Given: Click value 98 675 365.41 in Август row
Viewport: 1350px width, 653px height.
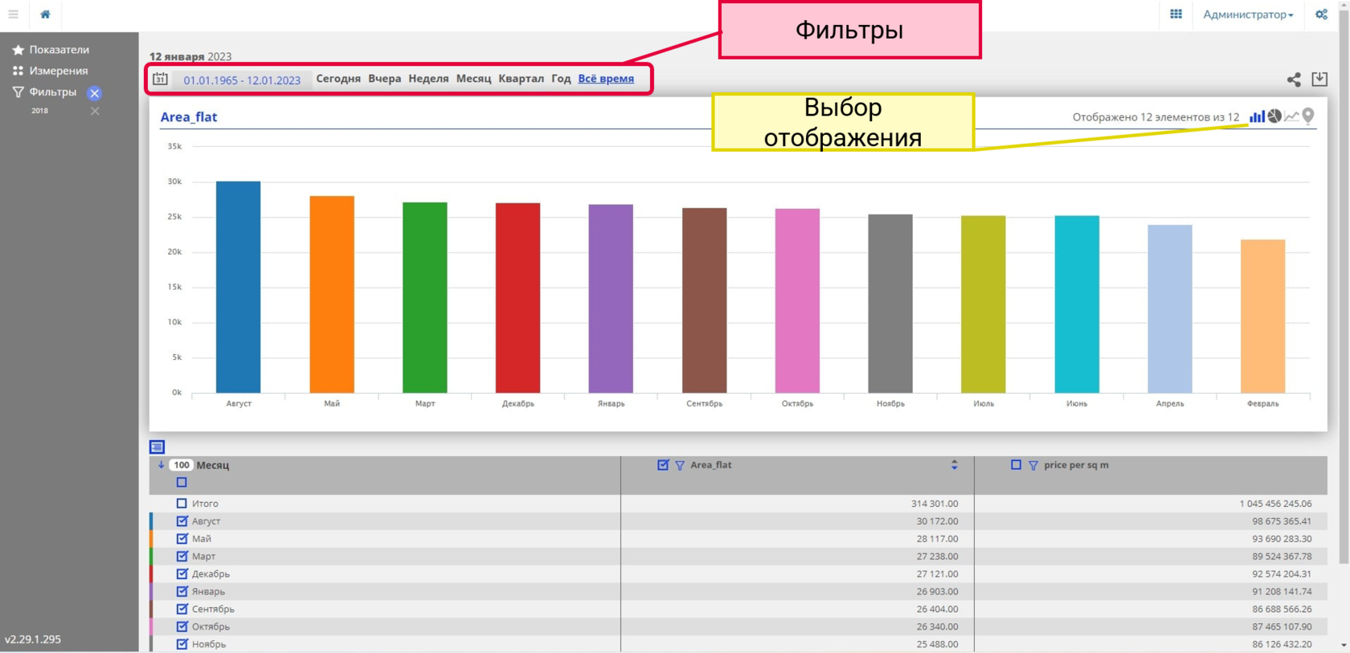Looking at the screenshot, I should (1282, 521).
